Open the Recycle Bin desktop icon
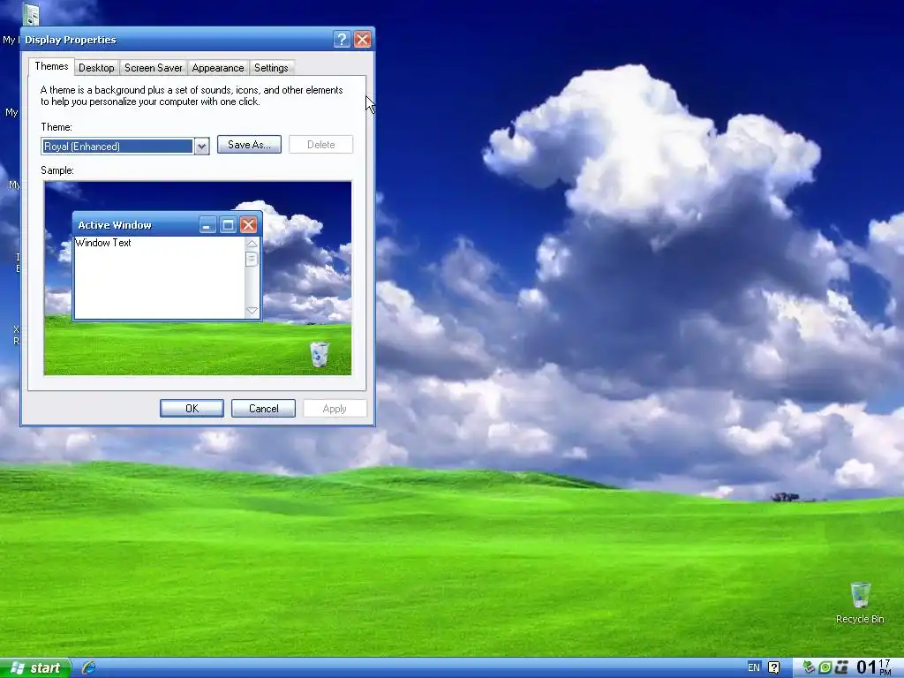904x678 pixels. (x=860, y=602)
